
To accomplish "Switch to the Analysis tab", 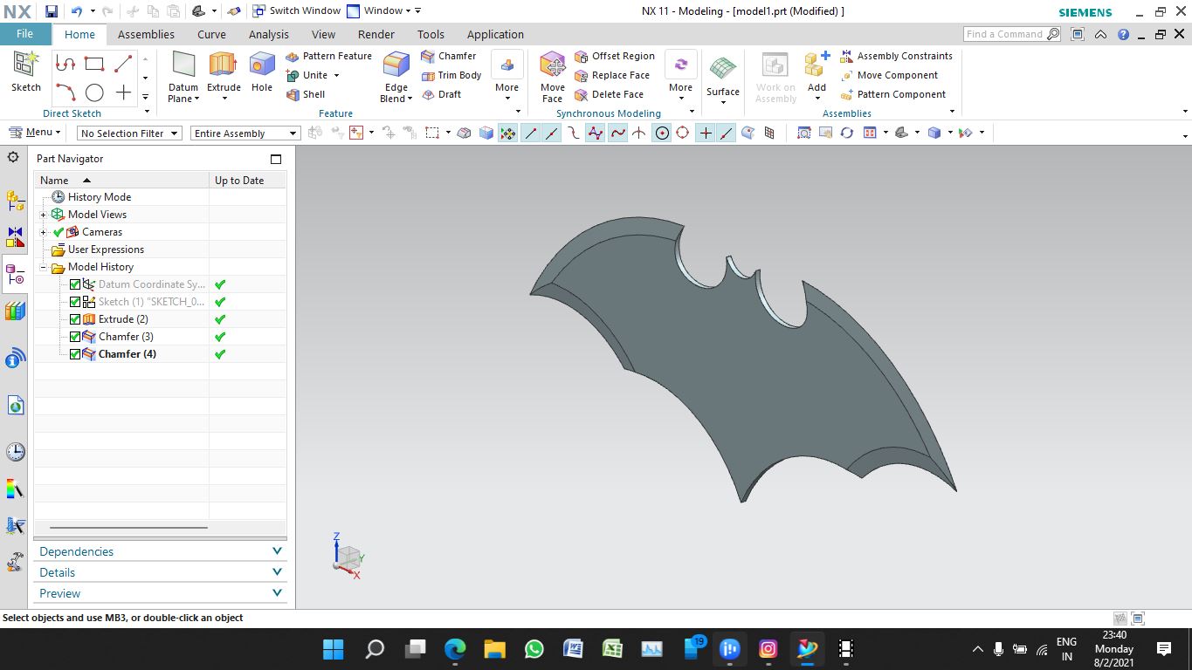I will click(x=268, y=35).
